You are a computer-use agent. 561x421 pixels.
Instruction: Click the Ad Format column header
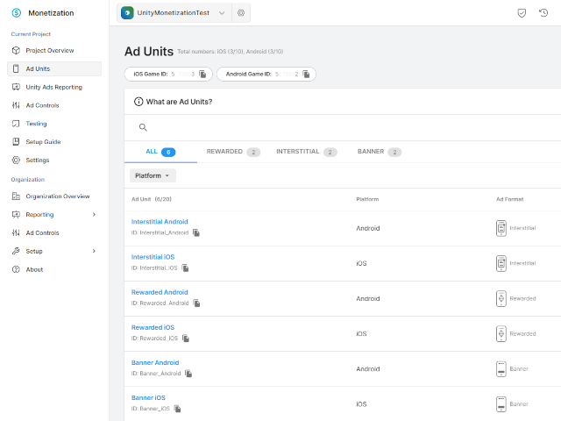[x=510, y=199]
